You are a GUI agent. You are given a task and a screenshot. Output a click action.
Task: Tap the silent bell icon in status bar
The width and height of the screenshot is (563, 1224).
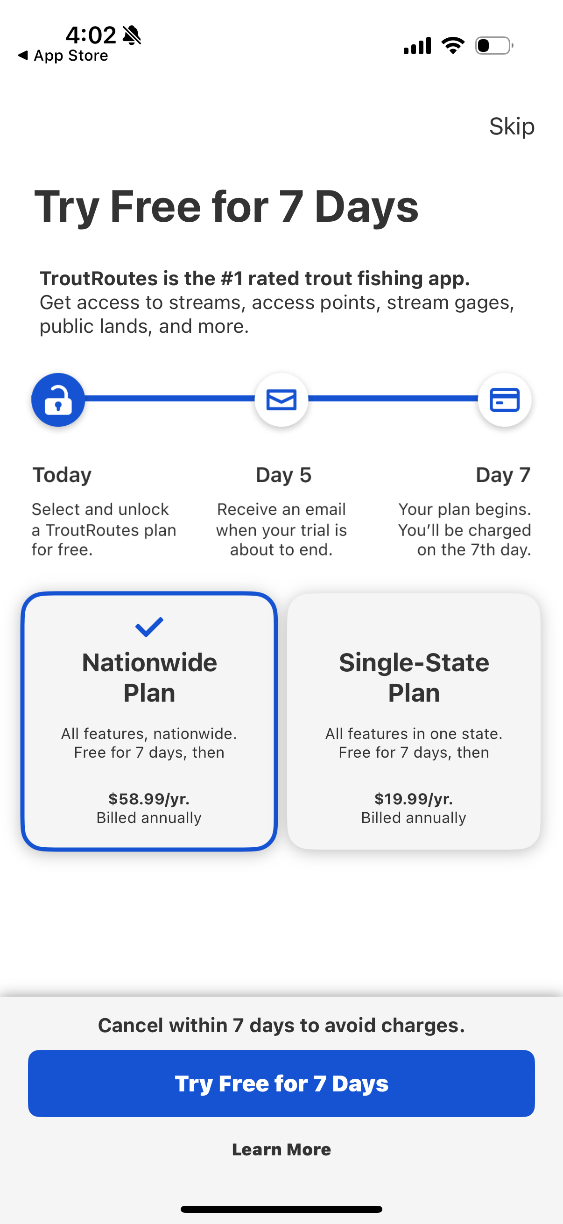coord(132,35)
